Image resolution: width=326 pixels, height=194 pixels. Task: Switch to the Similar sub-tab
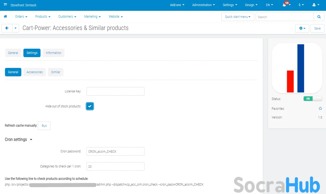(56, 72)
